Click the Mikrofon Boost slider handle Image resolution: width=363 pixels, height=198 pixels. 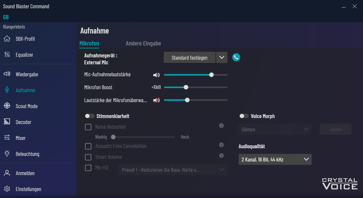186,87
